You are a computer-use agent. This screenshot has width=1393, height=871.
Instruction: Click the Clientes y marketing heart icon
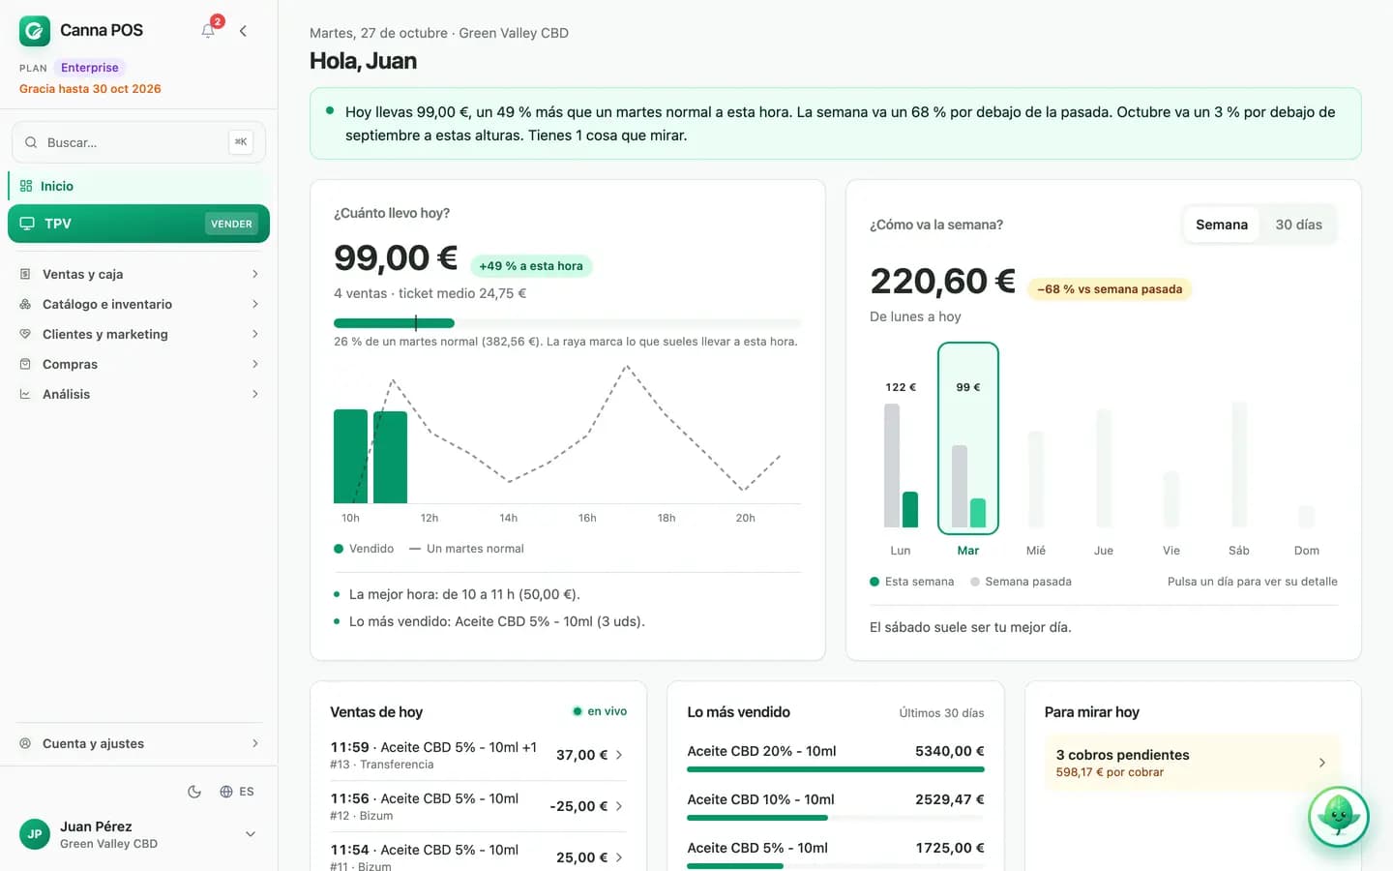[25, 334]
